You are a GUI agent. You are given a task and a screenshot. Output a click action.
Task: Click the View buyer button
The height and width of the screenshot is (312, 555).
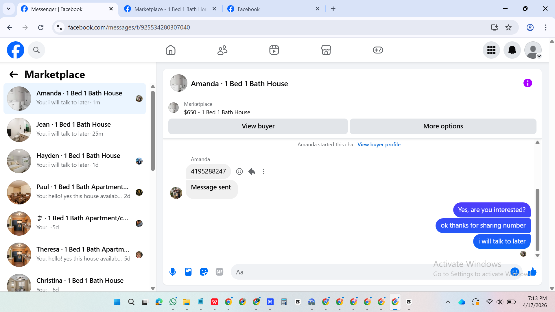(x=258, y=126)
